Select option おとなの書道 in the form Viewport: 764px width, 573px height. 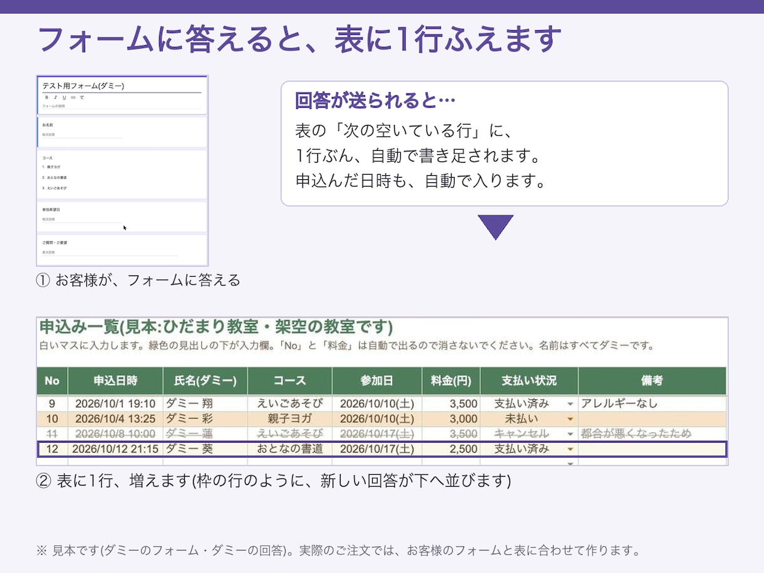pyautogui.click(x=54, y=178)
